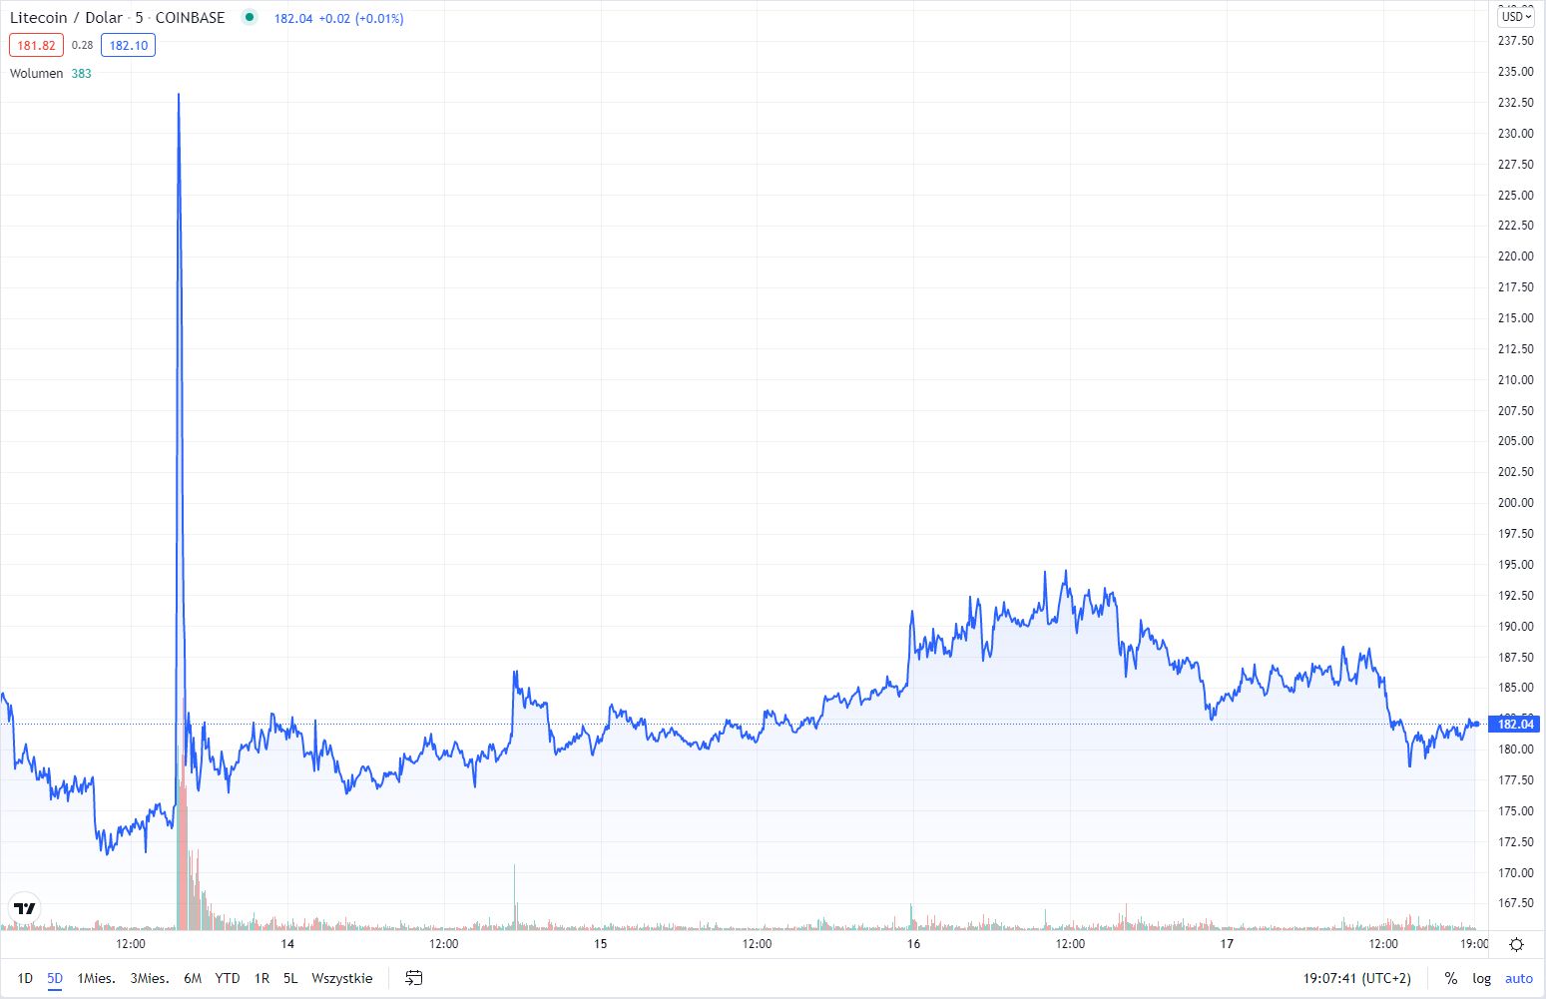Screen dimensions: 1546x999
Task: Select the 1Mies. time range
Action: coord(96,978)
